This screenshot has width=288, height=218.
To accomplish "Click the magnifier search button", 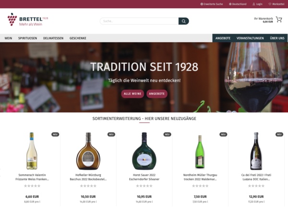I will [183, 21].
